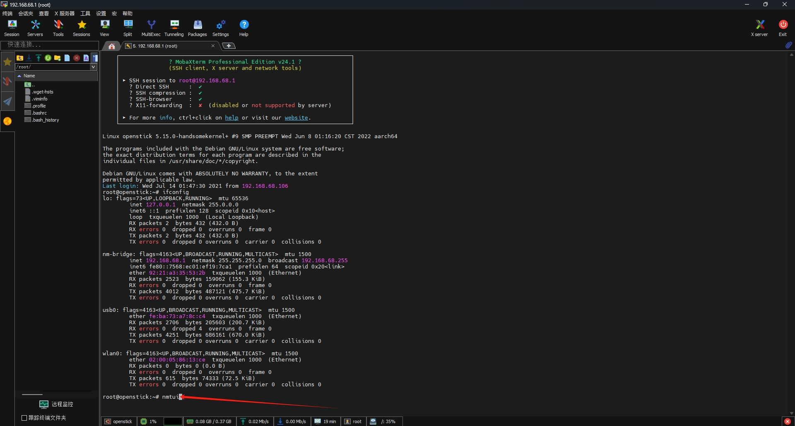Expand the /root/ path dropdown
This screenshot has width=795, height=426.
[93, 67]
